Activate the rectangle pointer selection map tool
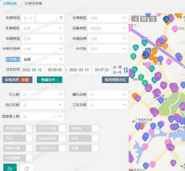This screenshot has width=185, height=171. click(x=135, y=19)
